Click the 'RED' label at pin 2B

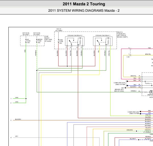pyautogui.click(x=135, y=80)
